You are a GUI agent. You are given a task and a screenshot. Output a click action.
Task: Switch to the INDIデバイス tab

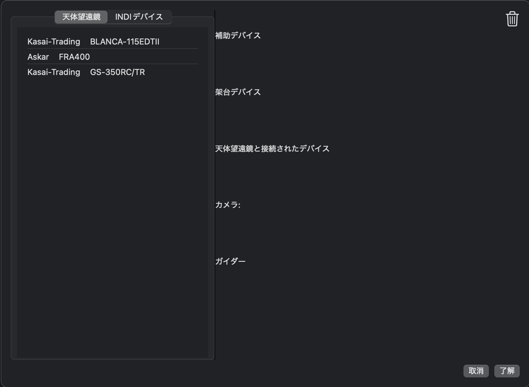pyautogui.click(x=139, y=17)
